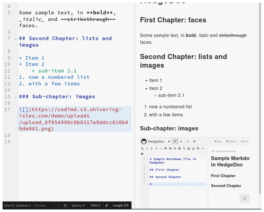Click '1. now a numbered list' source line
This screenshot has width=264, height=212.
click(x=54, y=77)
